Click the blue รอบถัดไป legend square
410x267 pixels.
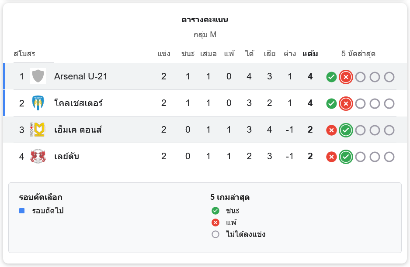(22, 211)
